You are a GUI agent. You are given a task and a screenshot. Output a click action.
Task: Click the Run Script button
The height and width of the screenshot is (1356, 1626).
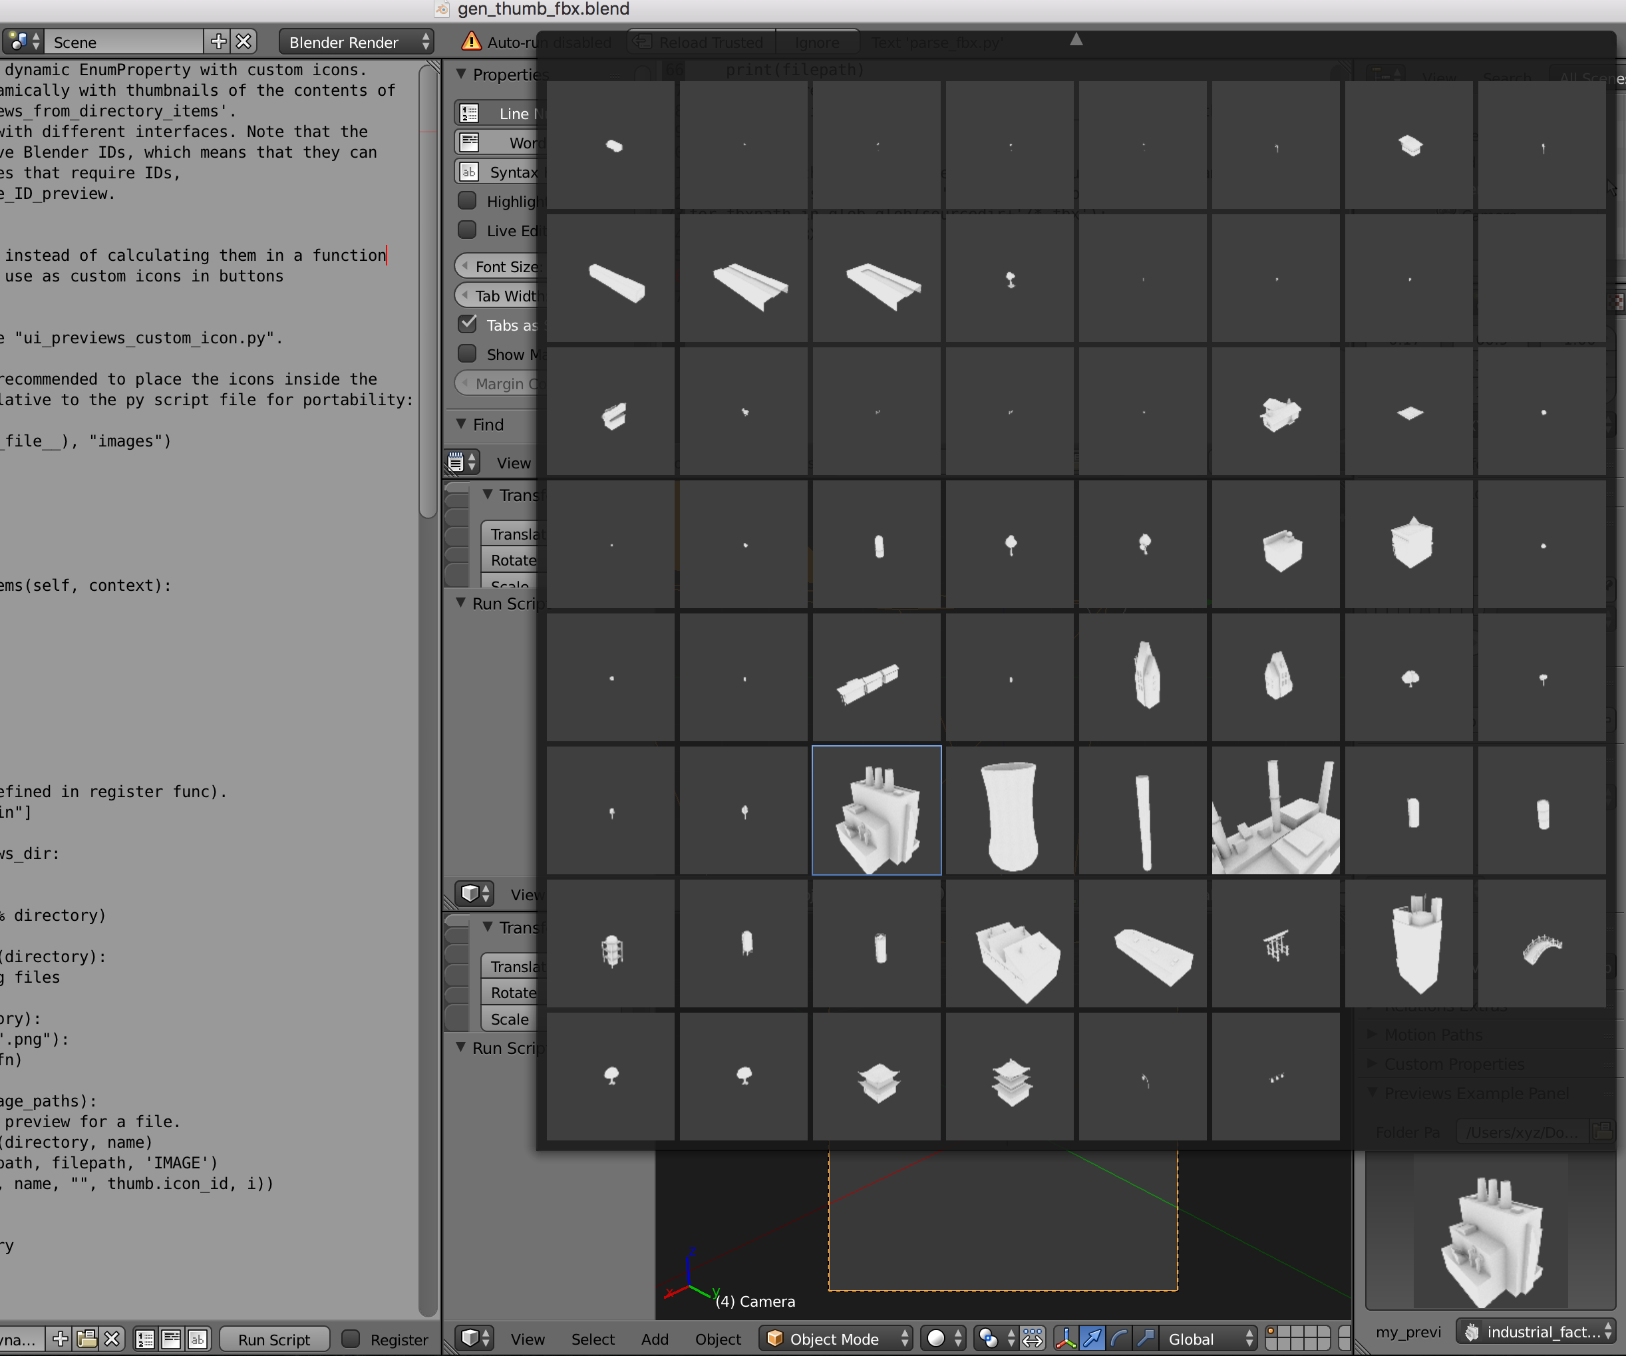274,1339
